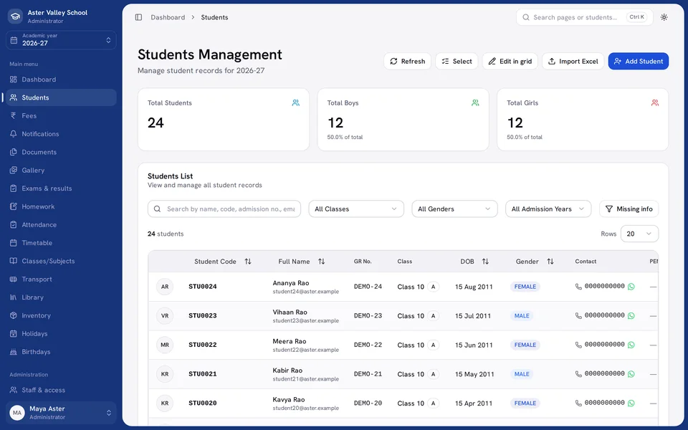The image size is (688, 430).
Task: Click the KR avatar in STU0021 row
Action: point(165,374)
